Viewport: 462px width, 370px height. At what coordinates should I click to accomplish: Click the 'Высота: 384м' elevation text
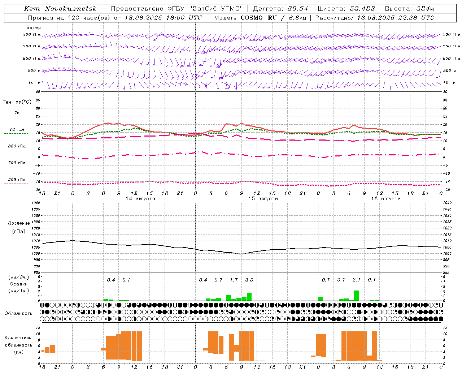coord(409,9)
